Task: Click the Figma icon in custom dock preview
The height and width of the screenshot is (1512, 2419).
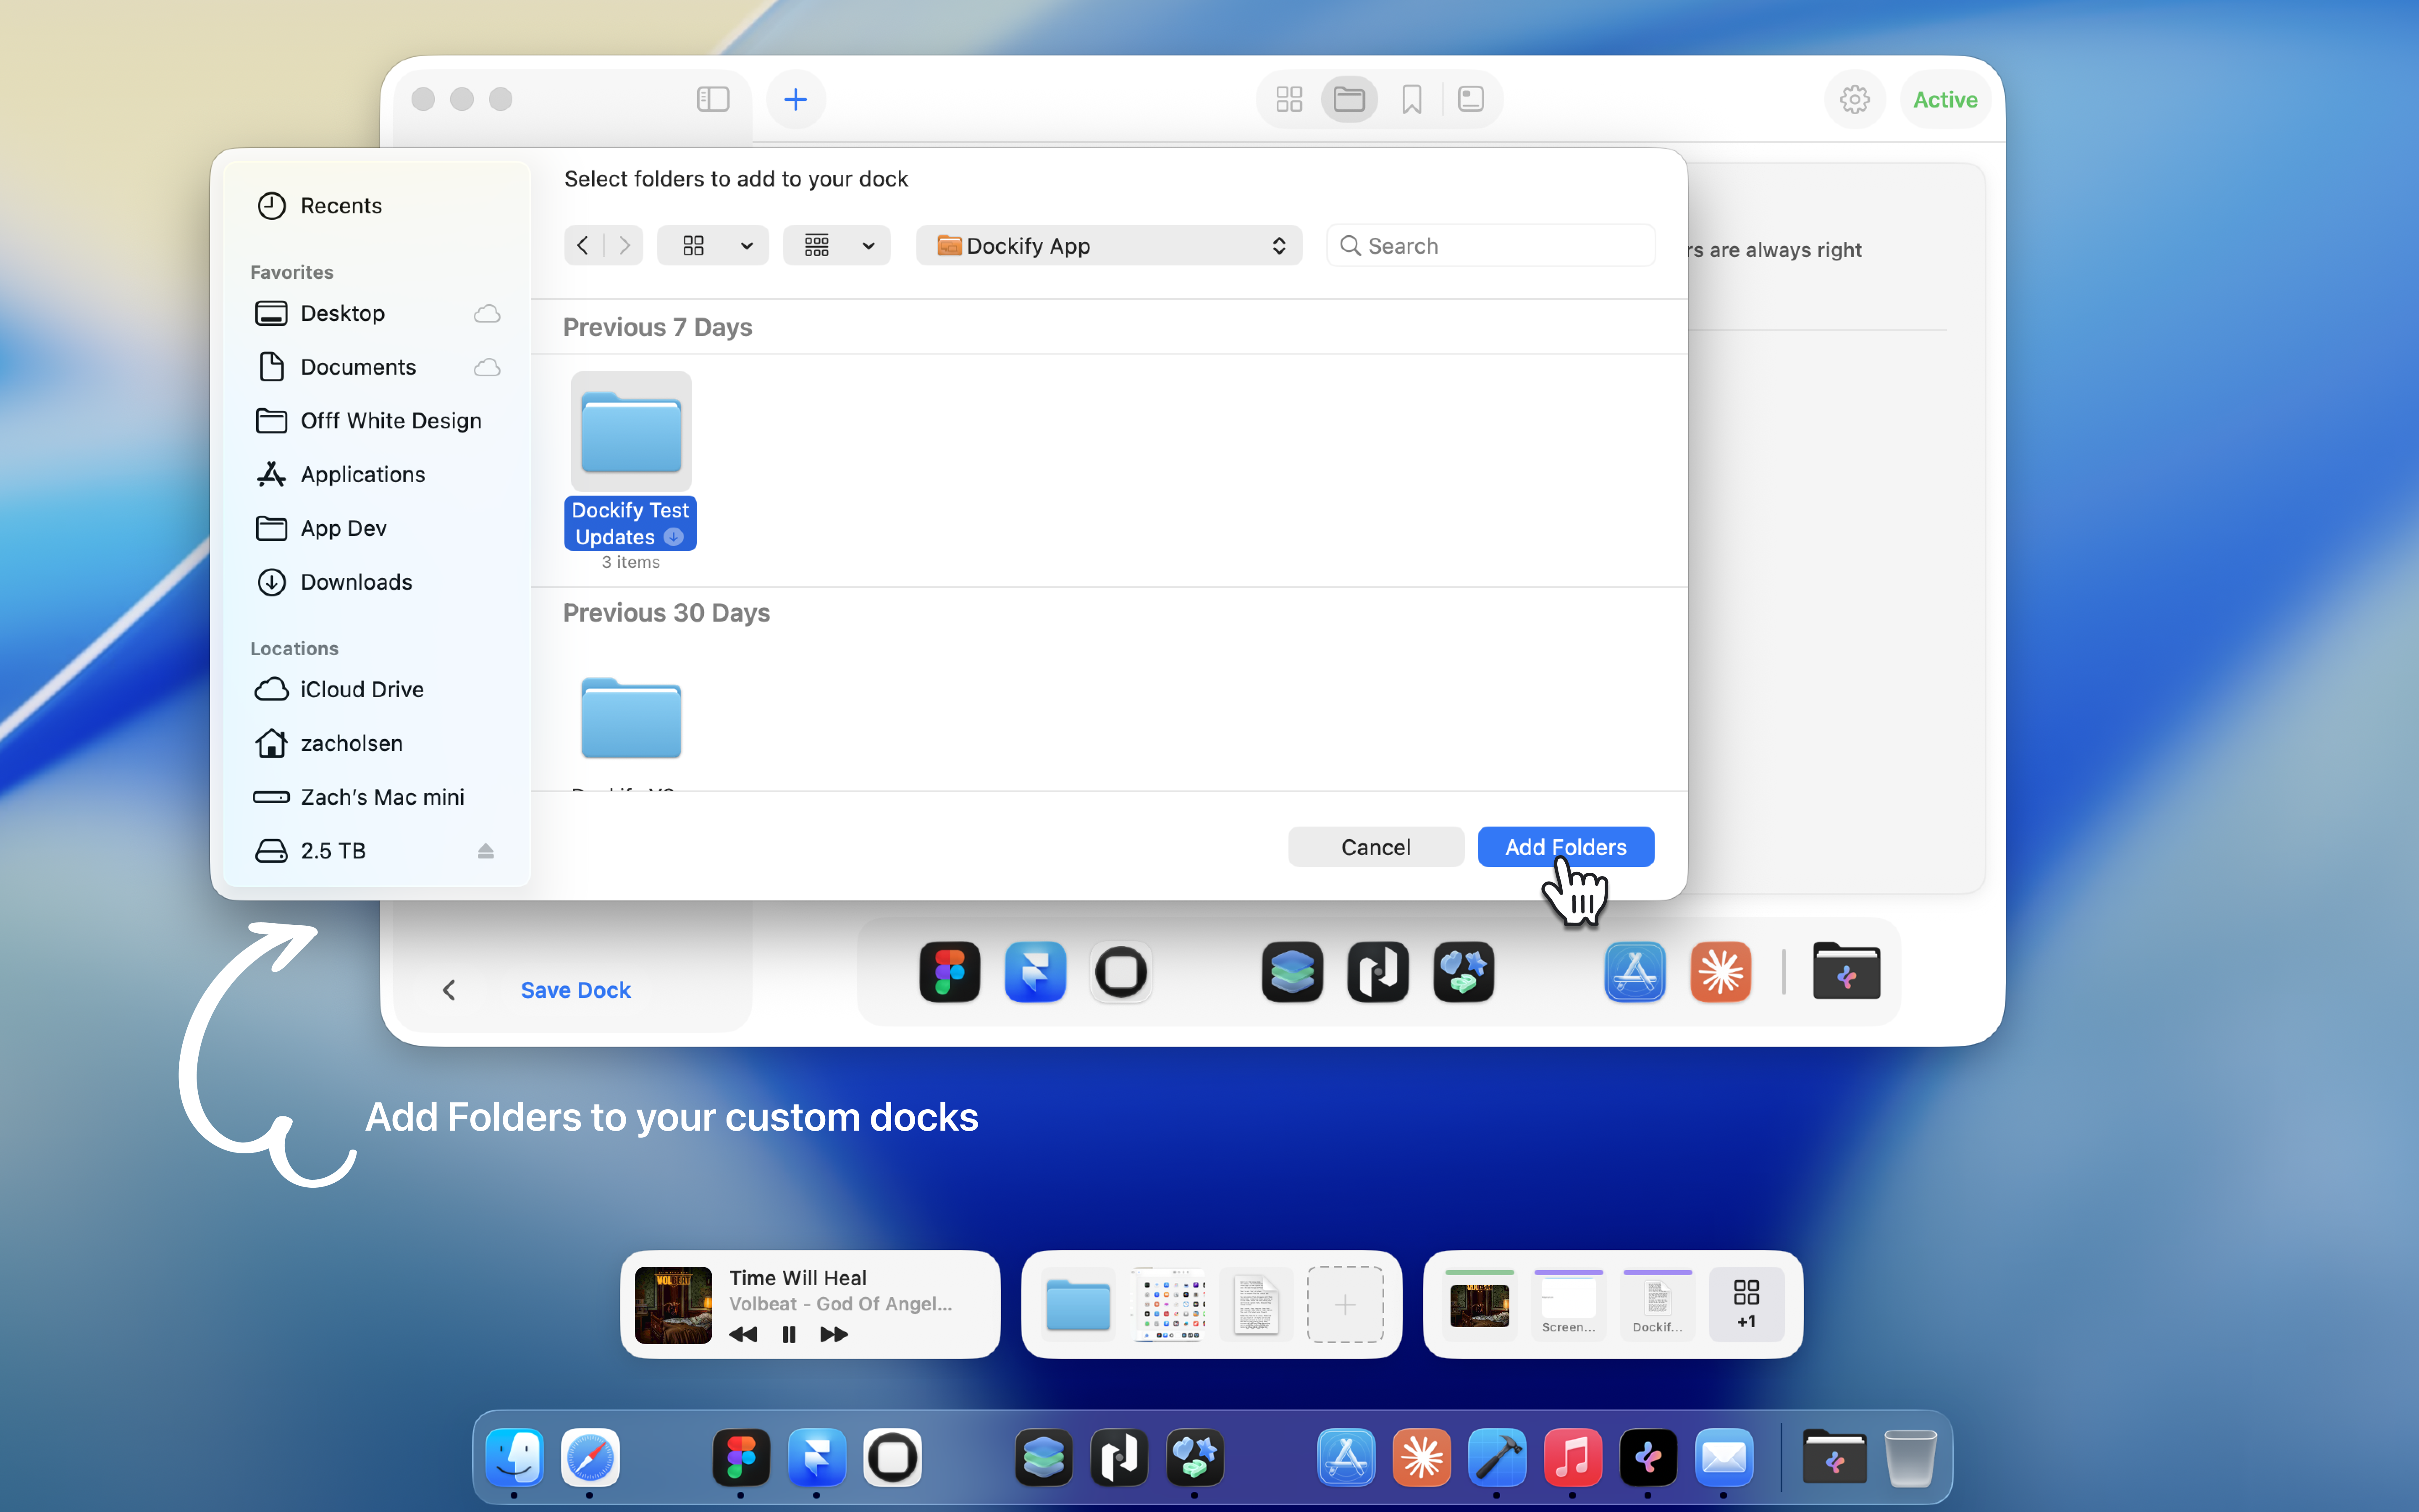Action: click(949, 972)
